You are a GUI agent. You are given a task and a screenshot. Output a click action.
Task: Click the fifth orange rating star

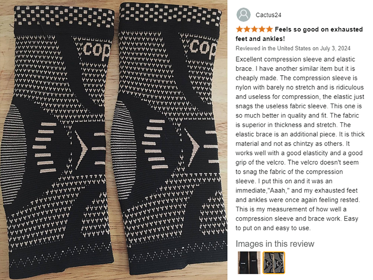[x=269, y=29]
